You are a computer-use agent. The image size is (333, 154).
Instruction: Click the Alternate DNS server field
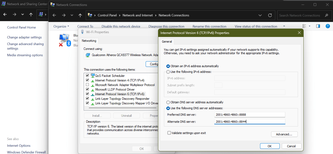250,122
